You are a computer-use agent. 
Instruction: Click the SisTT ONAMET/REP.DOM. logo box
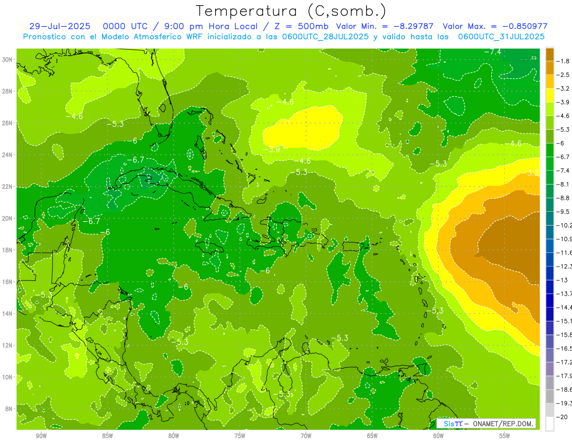click(x=486, y=423)
